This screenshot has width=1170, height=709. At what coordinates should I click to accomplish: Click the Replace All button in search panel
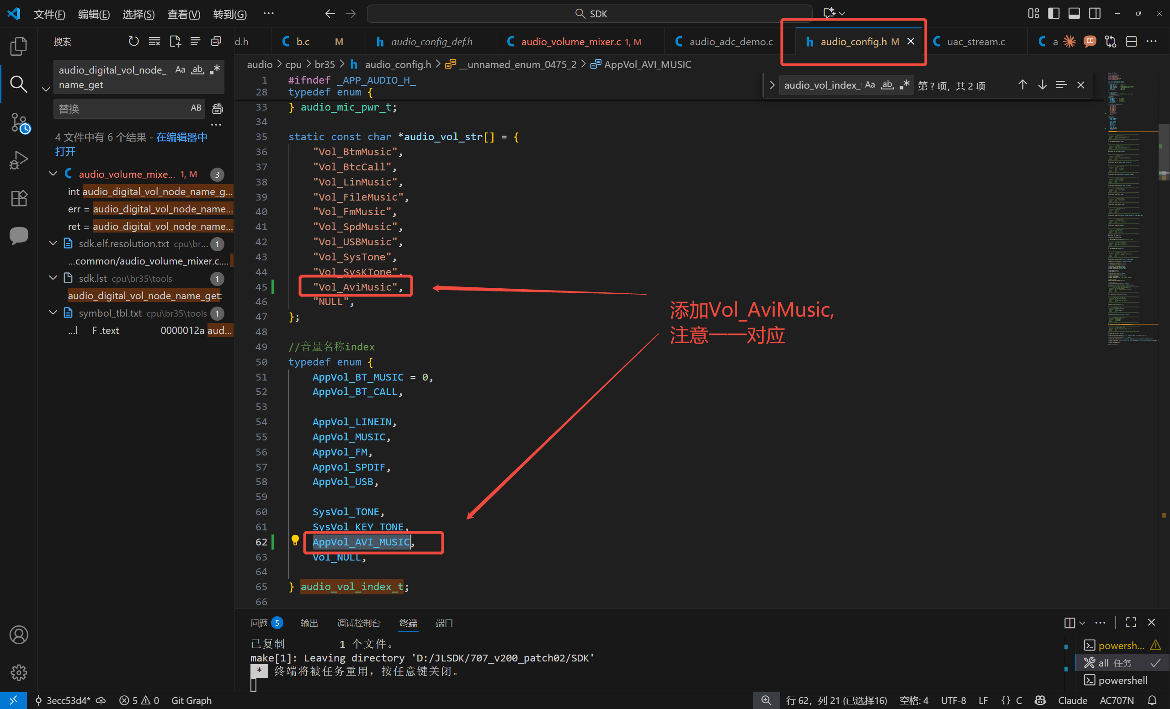[217, 109]
